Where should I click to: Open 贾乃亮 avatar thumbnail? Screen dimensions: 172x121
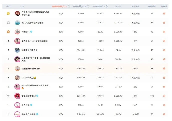point(17,23)
